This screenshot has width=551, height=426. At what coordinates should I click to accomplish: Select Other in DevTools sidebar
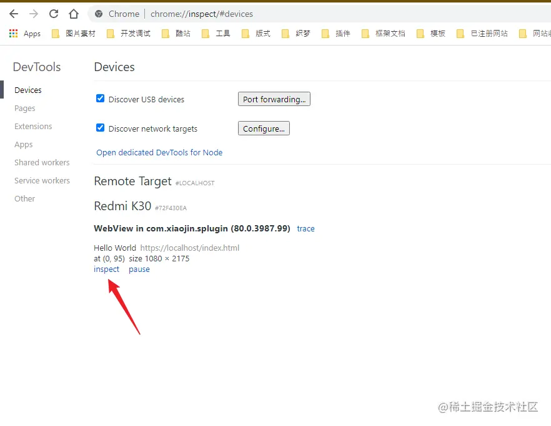(x=24, y=198)
